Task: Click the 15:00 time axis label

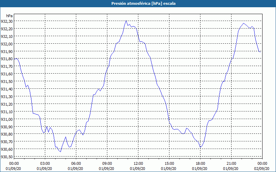Action: click(x=169, y=164)
